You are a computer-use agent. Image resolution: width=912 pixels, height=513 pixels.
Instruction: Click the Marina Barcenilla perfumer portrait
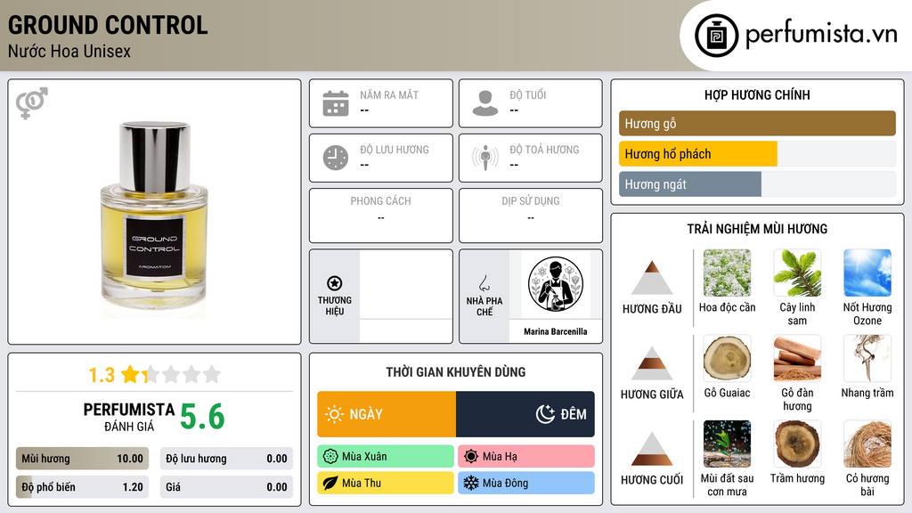[x=556, y=284]
